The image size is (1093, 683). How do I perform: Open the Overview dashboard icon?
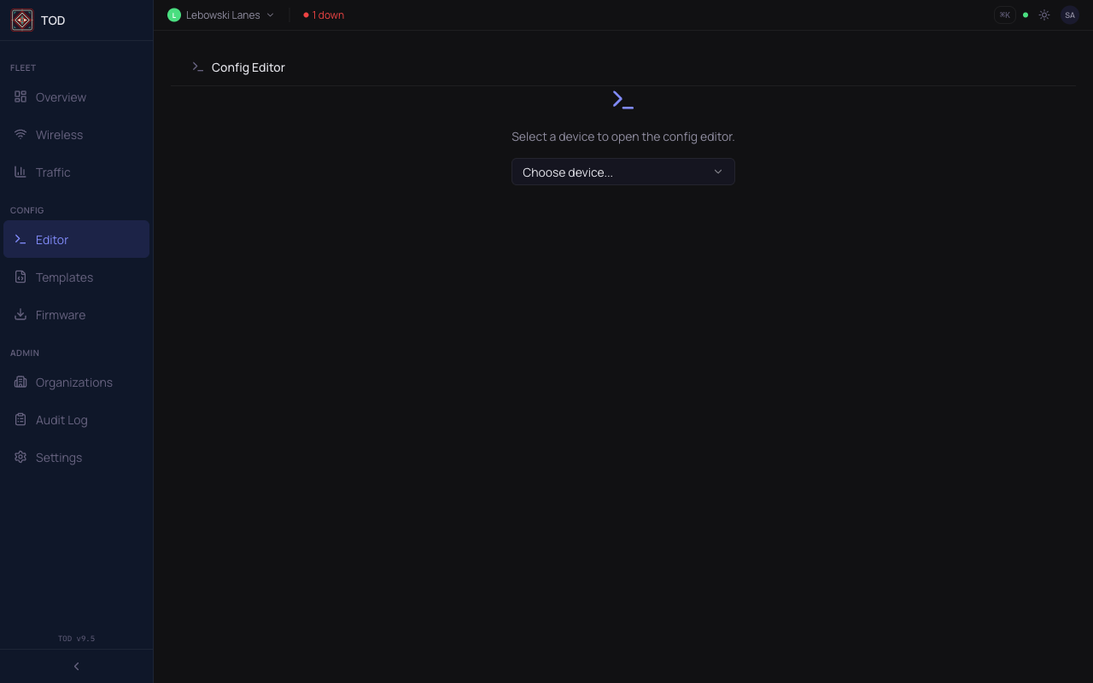20,97
